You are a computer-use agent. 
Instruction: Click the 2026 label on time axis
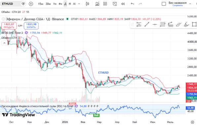[65, 122]
